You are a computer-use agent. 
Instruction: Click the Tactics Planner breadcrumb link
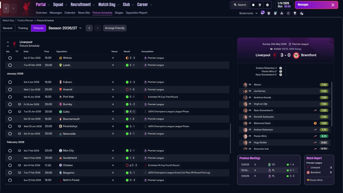coord(25,20)
